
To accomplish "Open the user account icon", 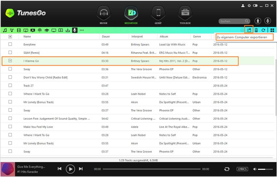I will pyautogui.click(x=243, y=6).
